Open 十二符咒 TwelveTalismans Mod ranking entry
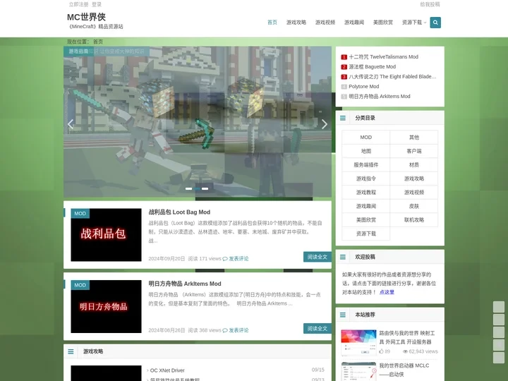The height and width of the screenshot is (381, 508). tap(383, 57)
